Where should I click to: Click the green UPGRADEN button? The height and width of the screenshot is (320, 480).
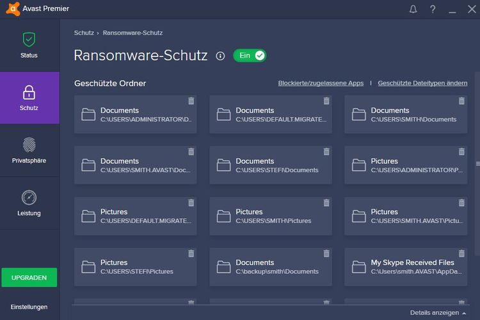point(29,278)
